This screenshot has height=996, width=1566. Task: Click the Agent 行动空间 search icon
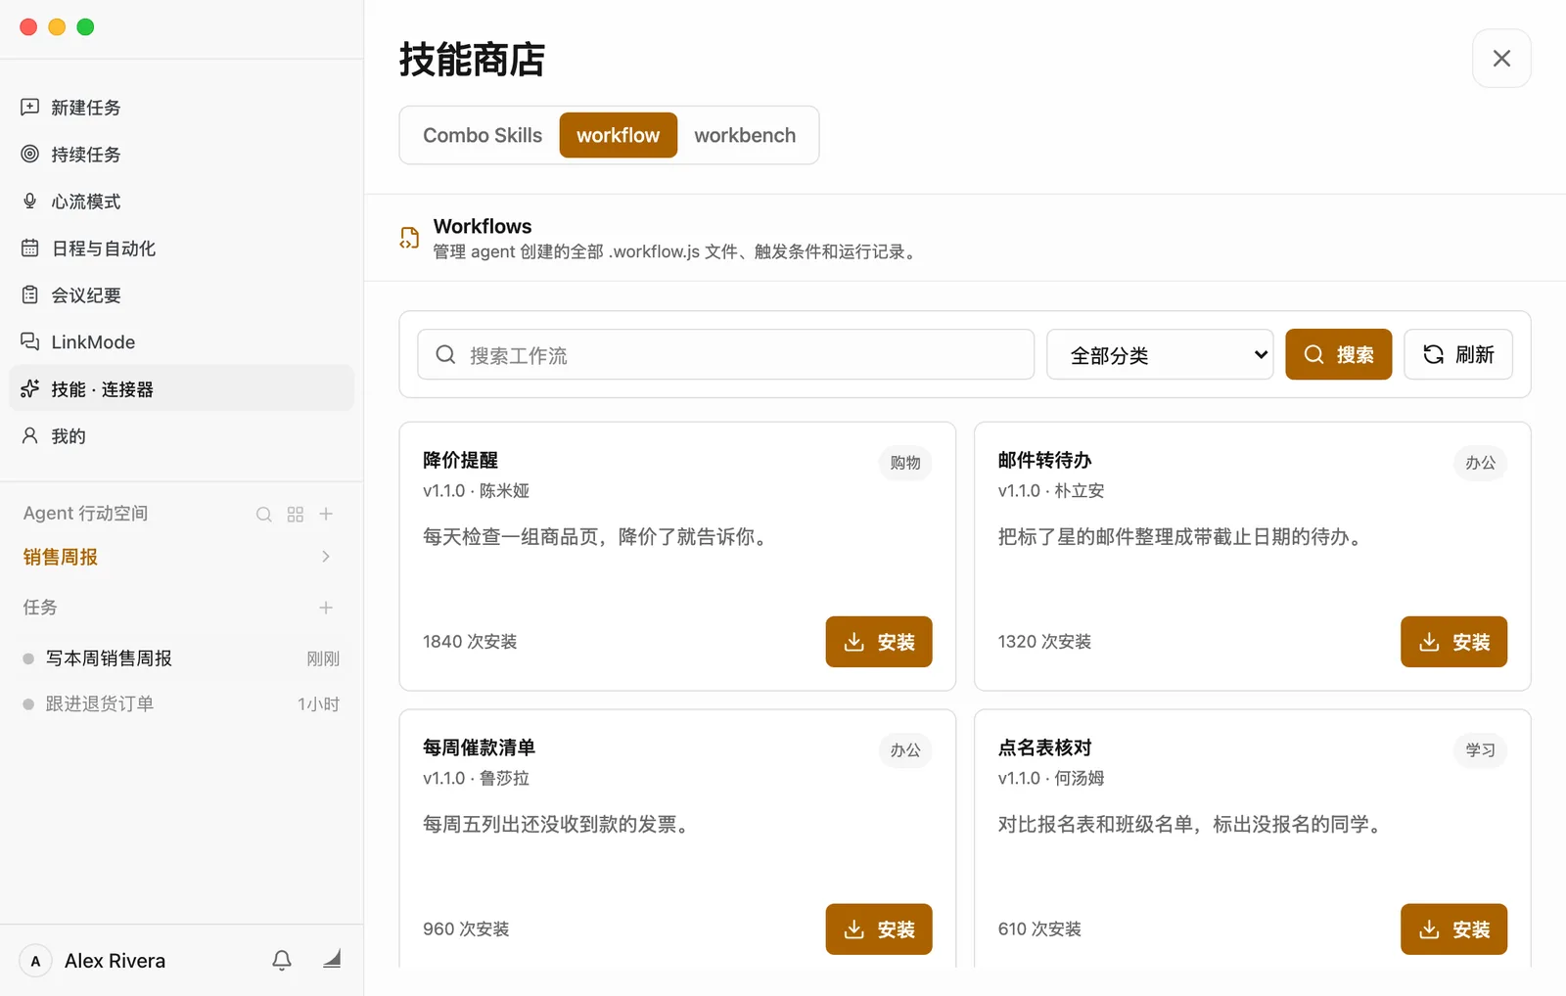pos(264,515)
